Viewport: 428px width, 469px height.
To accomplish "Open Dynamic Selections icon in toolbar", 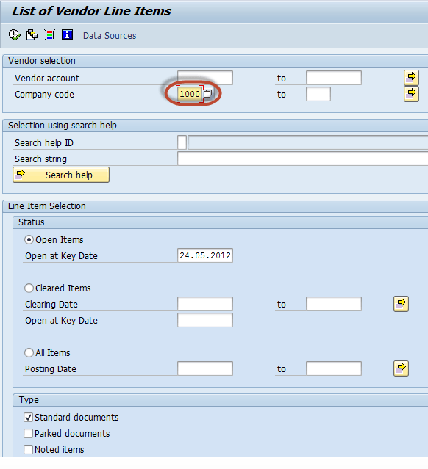I will [x=49, y=35].
